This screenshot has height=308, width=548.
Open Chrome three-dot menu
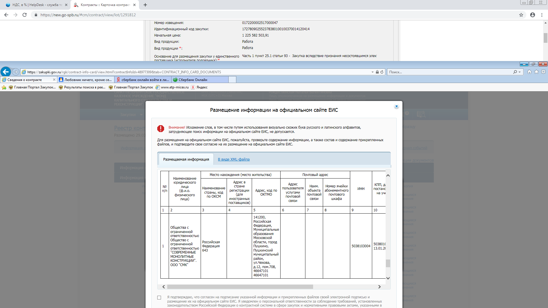click(x=542, y=15)
